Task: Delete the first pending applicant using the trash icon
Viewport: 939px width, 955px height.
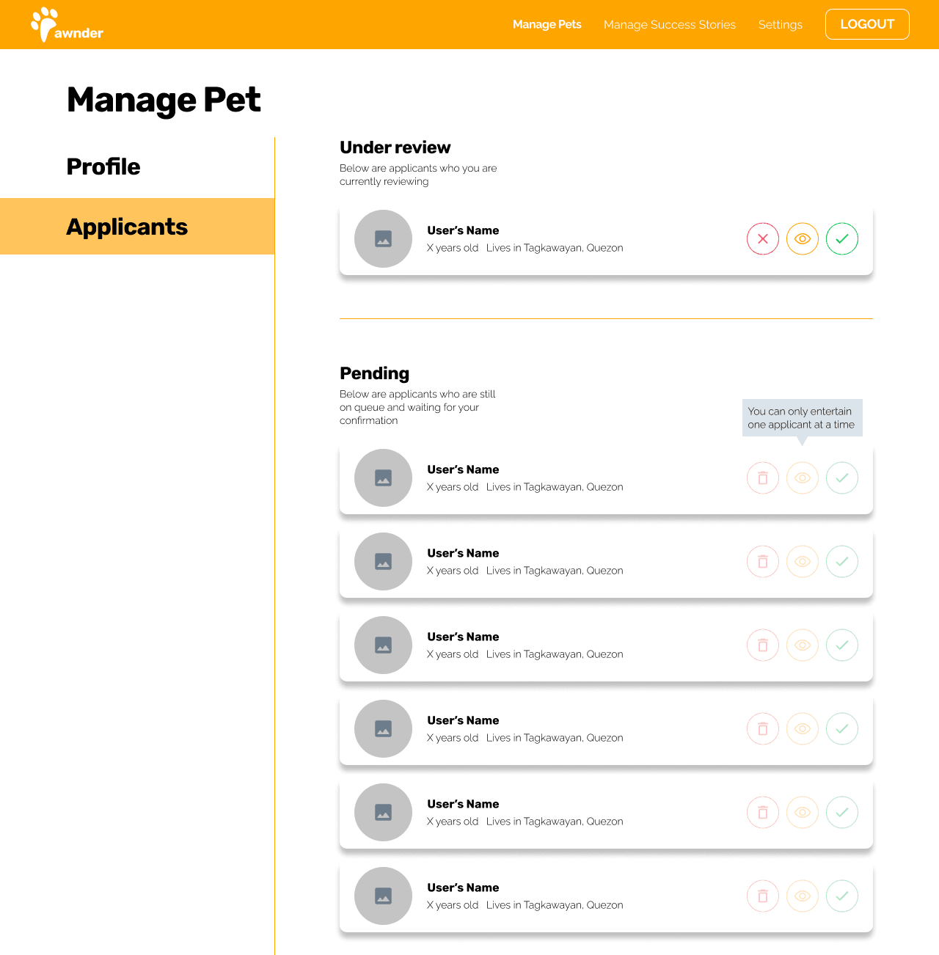Action: click(x=763, y=478)
